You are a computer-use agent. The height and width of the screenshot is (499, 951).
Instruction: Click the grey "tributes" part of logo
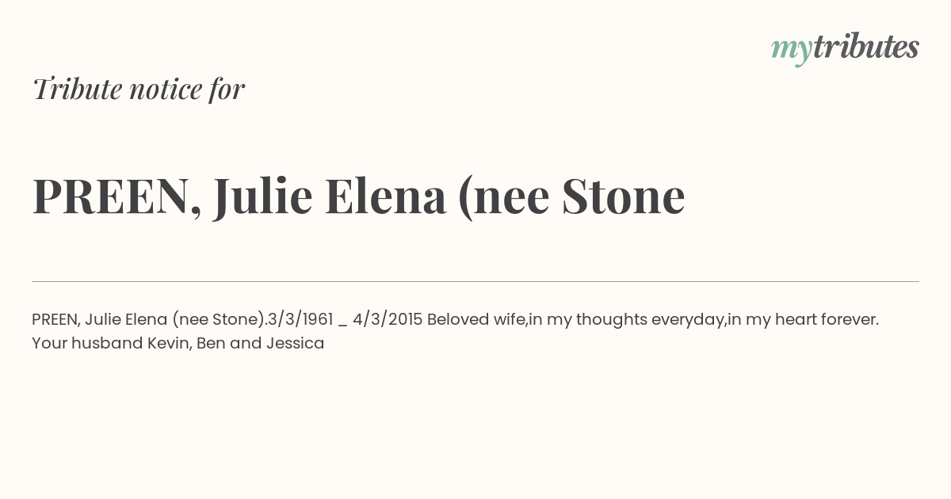coord(866,47)
